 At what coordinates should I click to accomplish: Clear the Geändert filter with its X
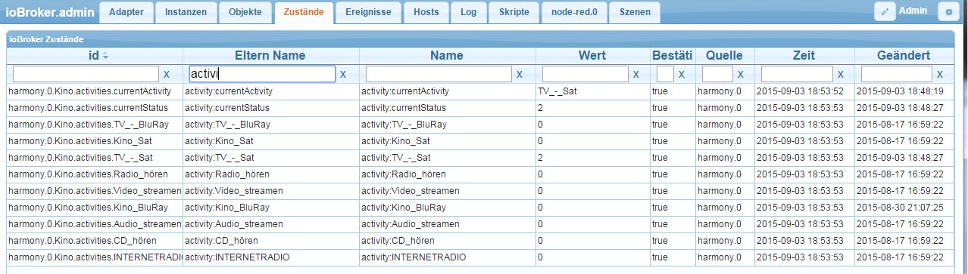940,74
